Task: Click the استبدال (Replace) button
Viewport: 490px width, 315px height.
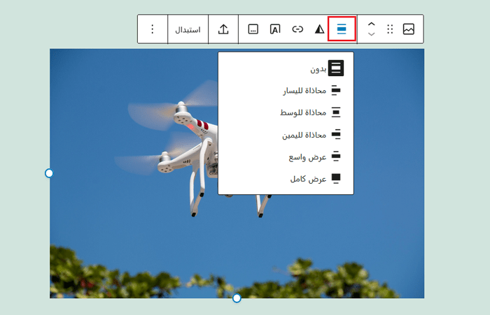Action: pos(188,29)
